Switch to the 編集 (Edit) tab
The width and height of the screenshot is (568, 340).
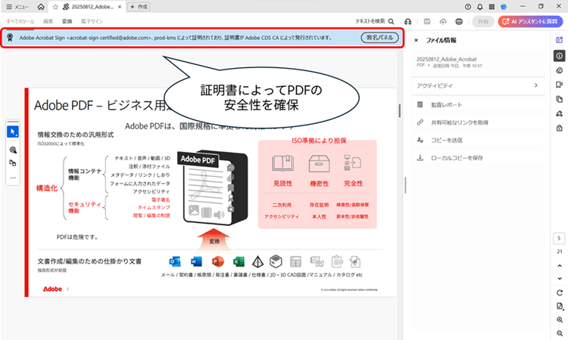tap(48, 21)
